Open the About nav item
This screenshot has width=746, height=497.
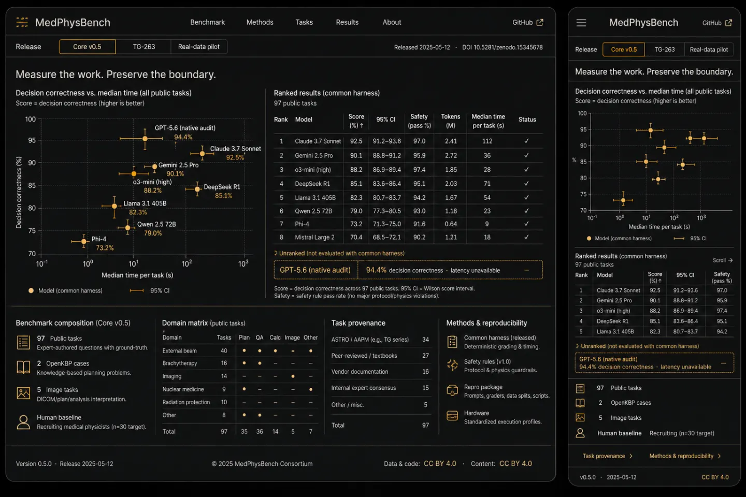coord(392,22)
